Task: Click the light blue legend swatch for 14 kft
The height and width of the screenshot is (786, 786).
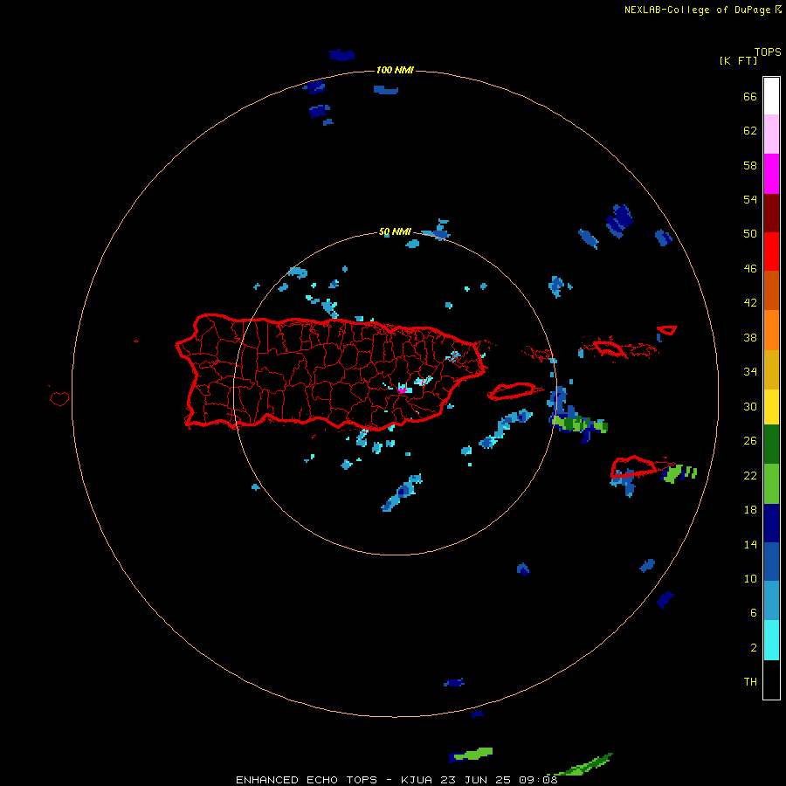Action: tap(771, 600)
